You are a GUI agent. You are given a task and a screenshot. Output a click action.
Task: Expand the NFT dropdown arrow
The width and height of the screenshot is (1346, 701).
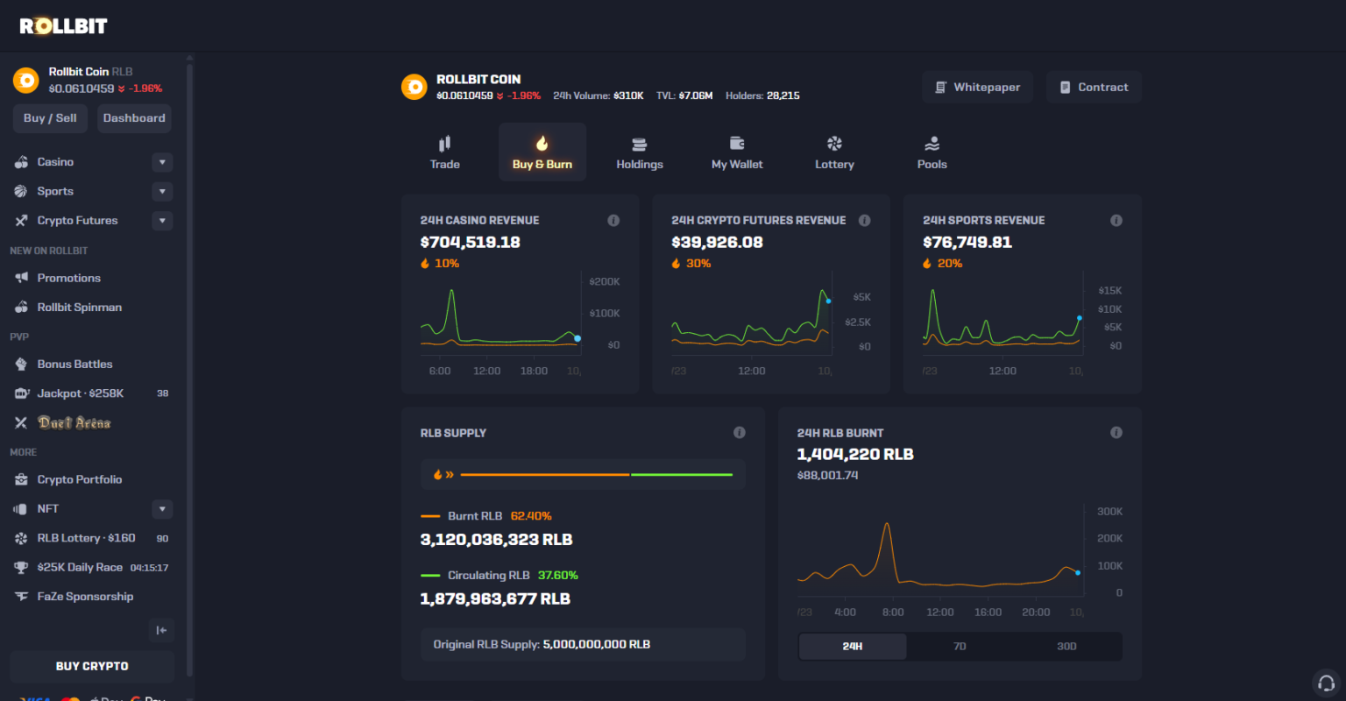[162, 508]
